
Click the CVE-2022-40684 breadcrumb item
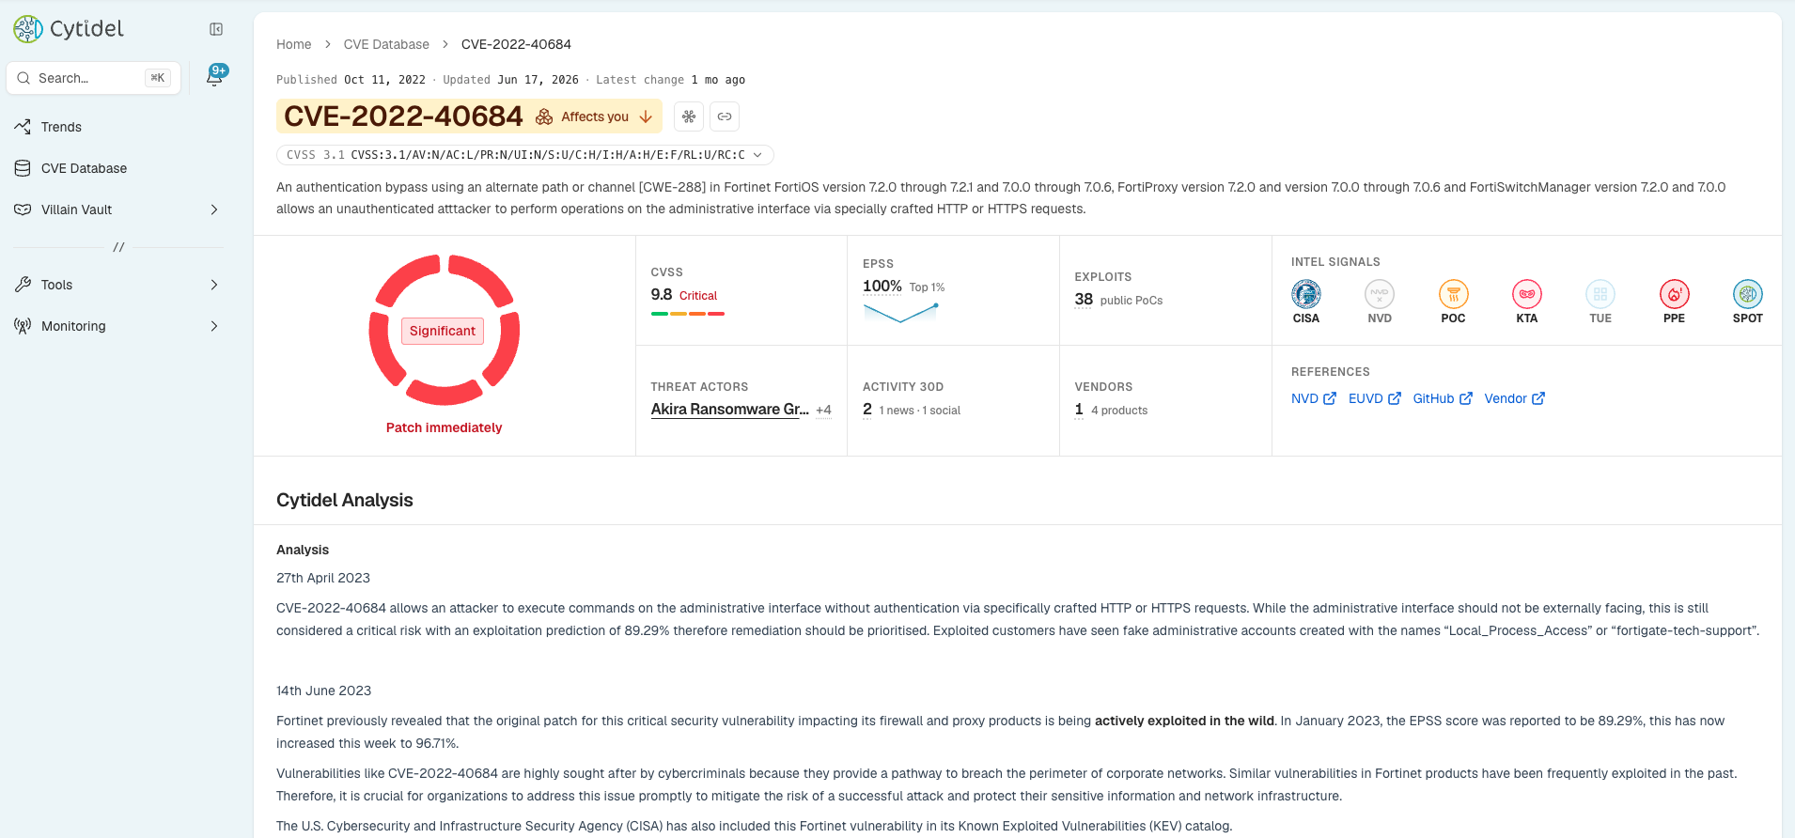point(516,44)
